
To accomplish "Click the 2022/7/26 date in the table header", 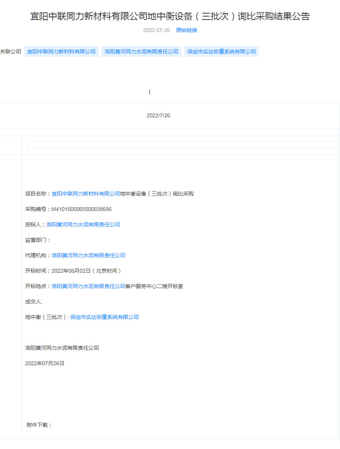I will coord(158,115).
